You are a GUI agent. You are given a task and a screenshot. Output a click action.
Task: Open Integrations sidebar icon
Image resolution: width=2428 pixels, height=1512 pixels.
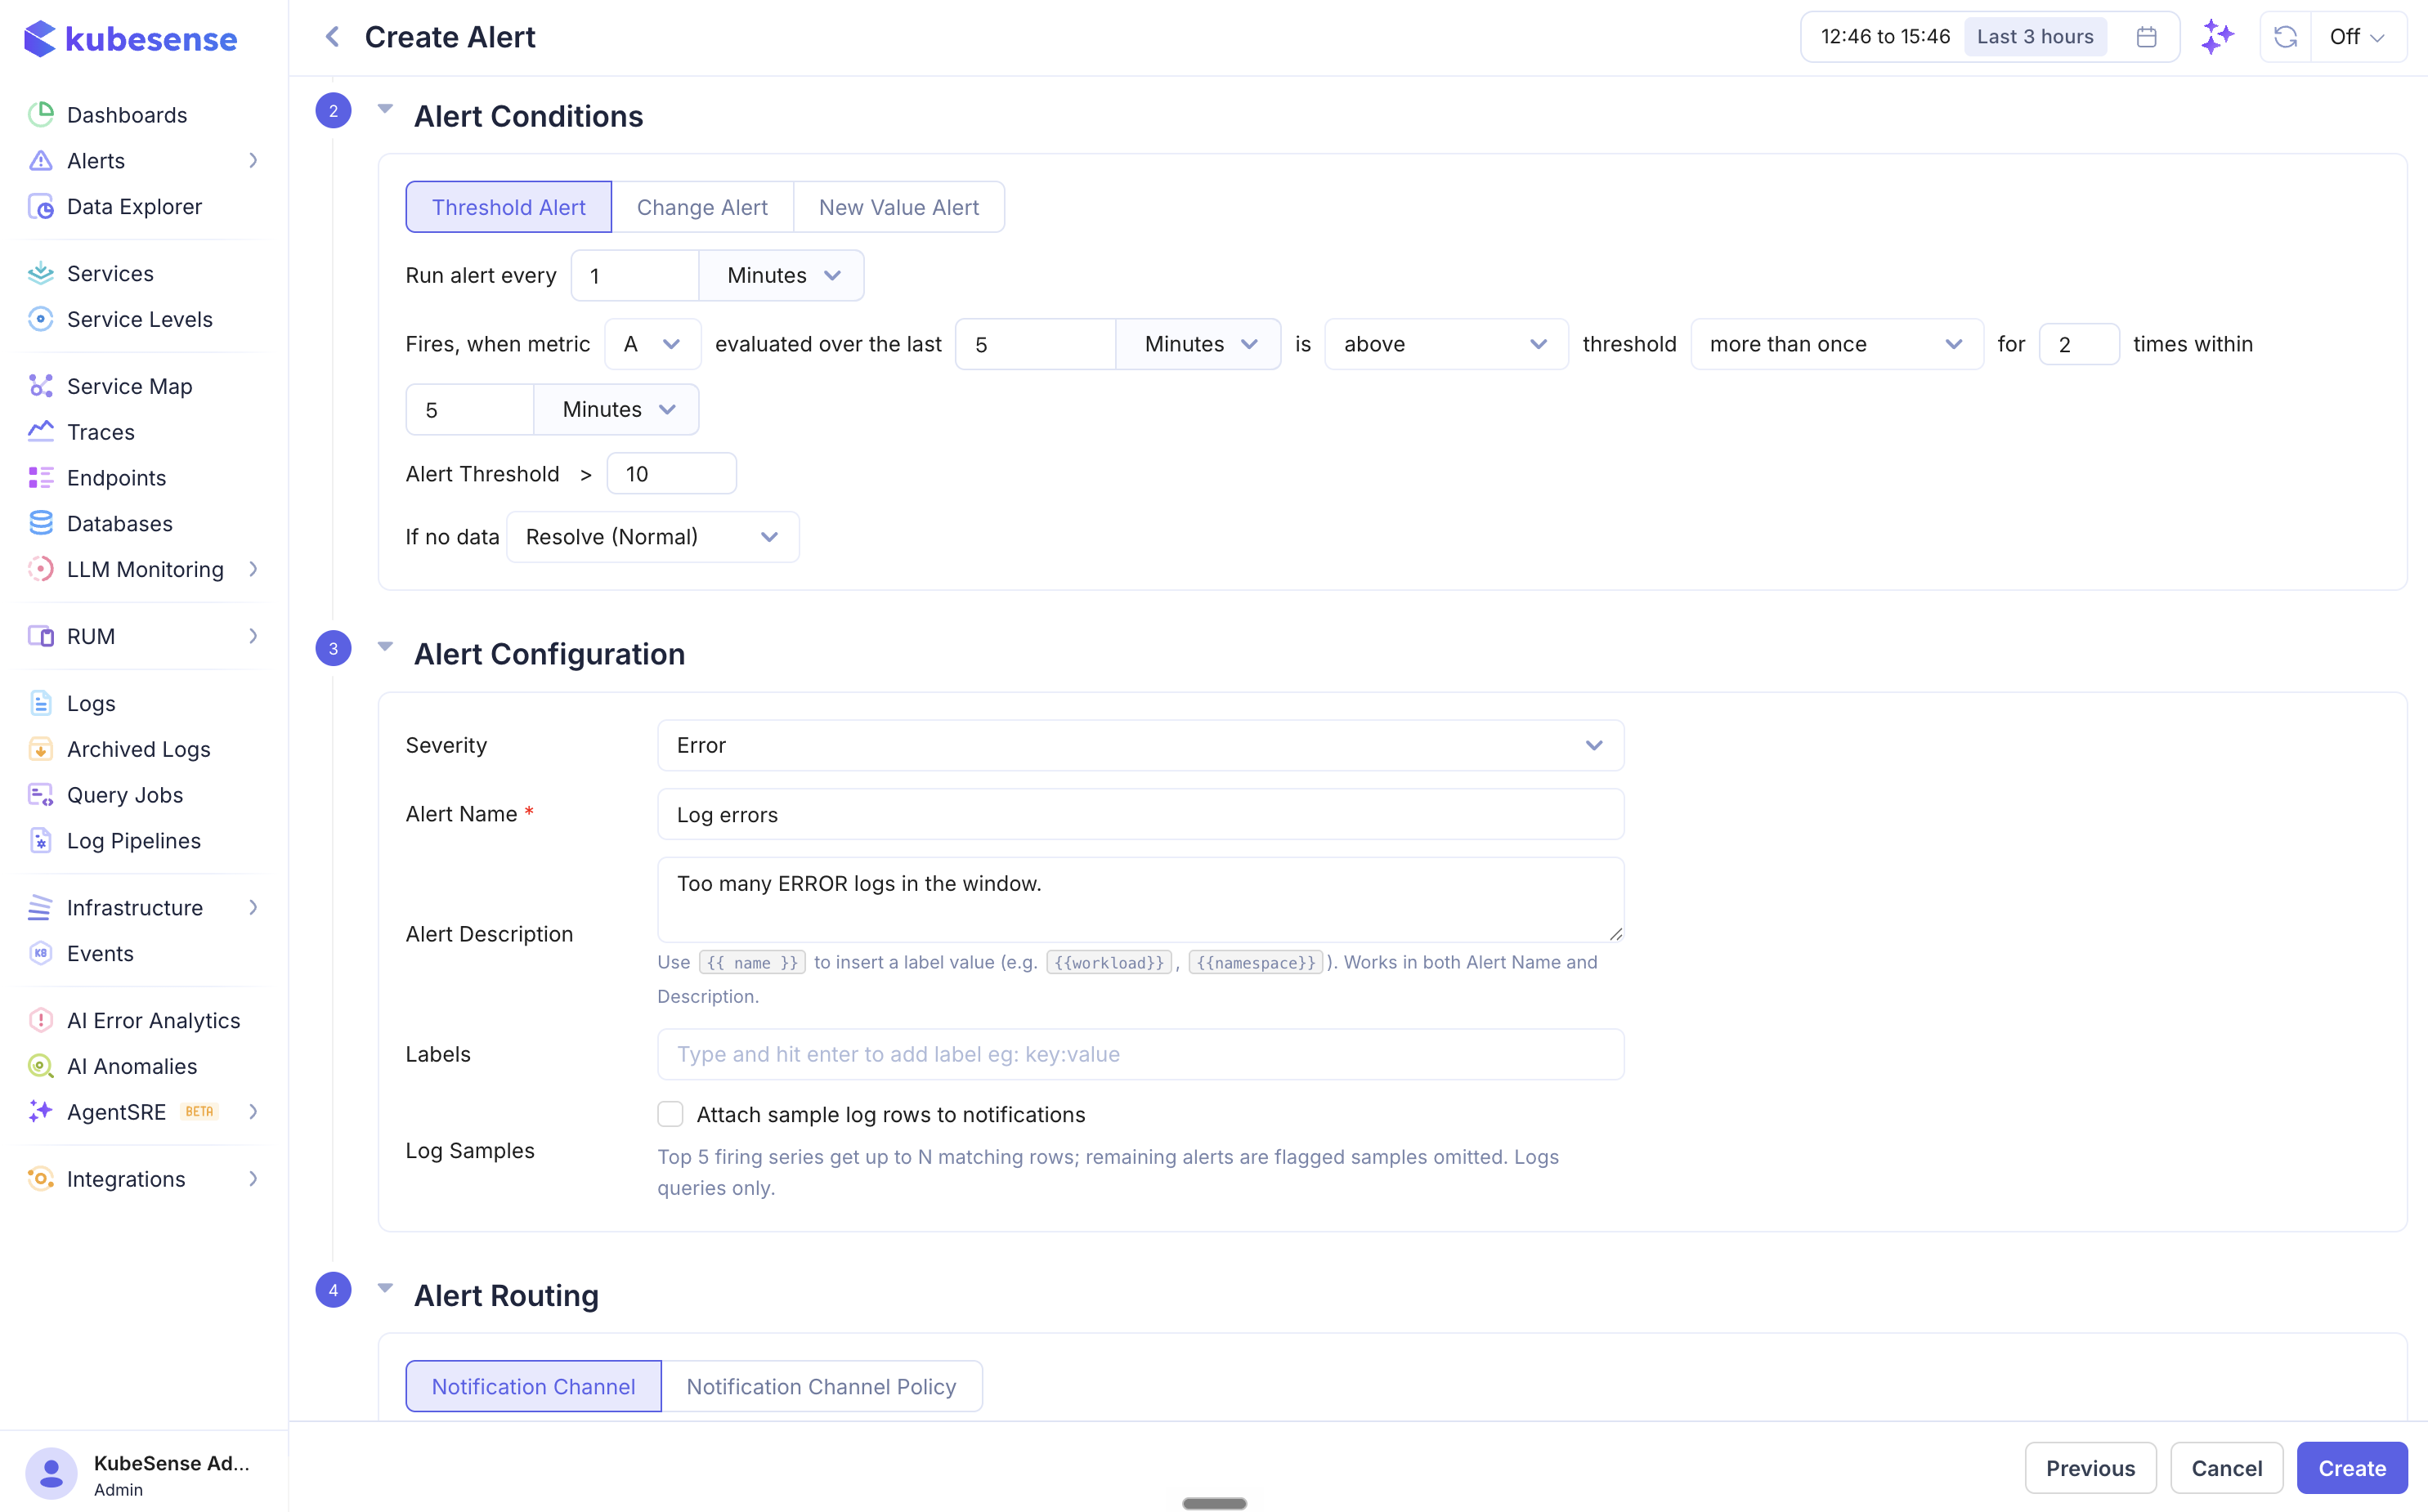[x=41, y=1178]
